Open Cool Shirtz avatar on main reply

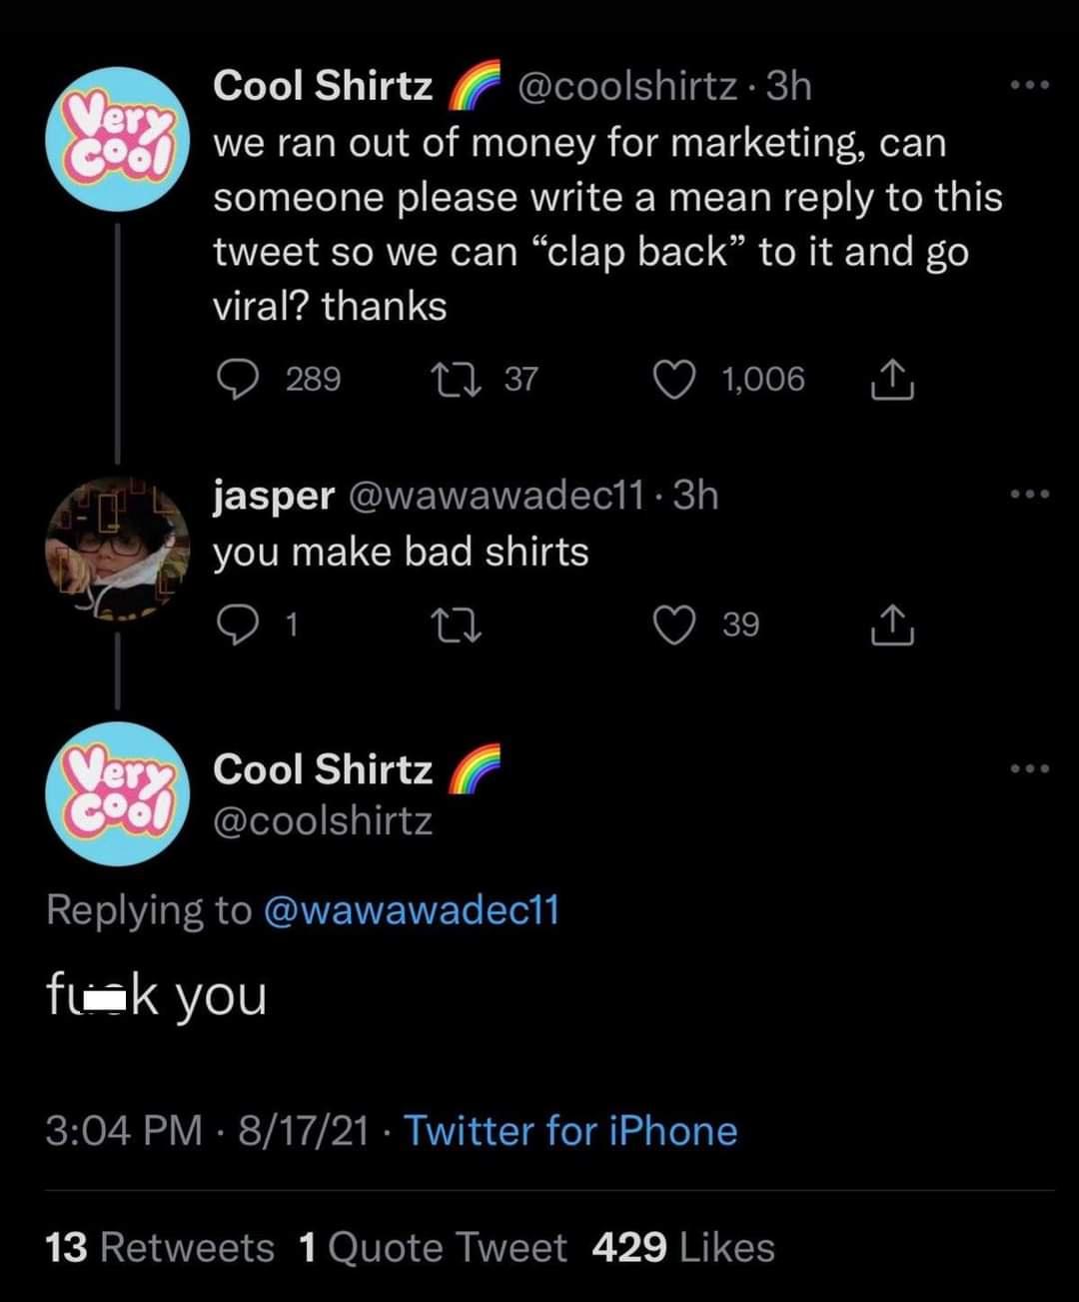click(x=119, y=794)
